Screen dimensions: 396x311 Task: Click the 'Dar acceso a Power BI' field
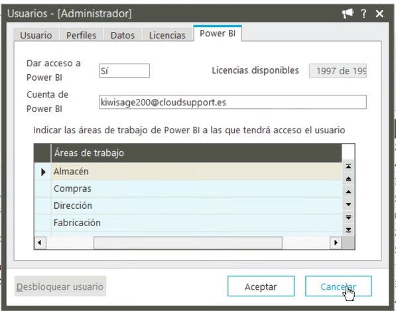coord(124,71)
